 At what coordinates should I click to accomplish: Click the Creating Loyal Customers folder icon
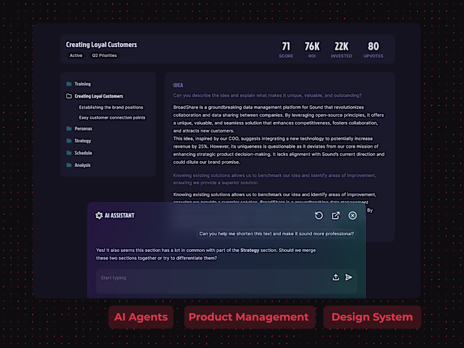click(69, 96)
